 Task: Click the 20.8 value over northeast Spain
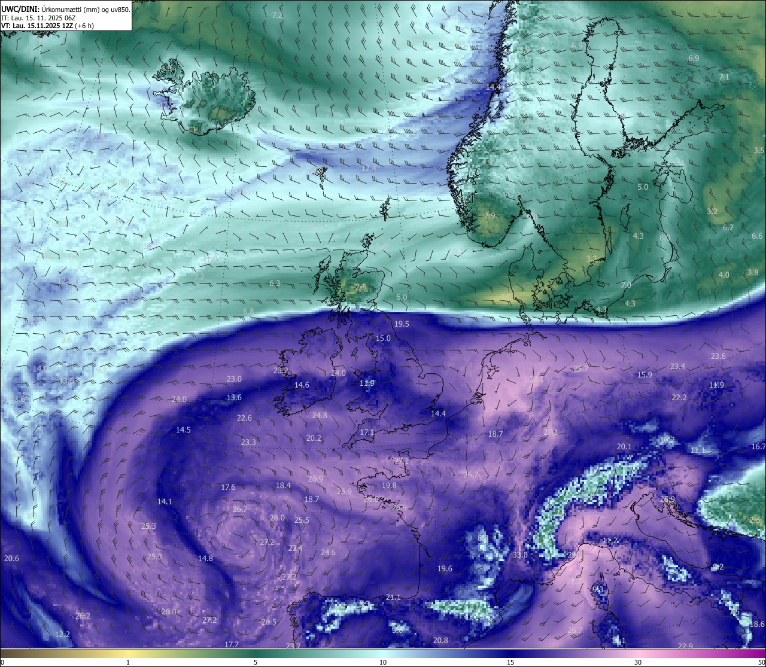click(440, 640)
